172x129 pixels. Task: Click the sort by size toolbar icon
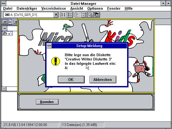click(x=90, y=15)
